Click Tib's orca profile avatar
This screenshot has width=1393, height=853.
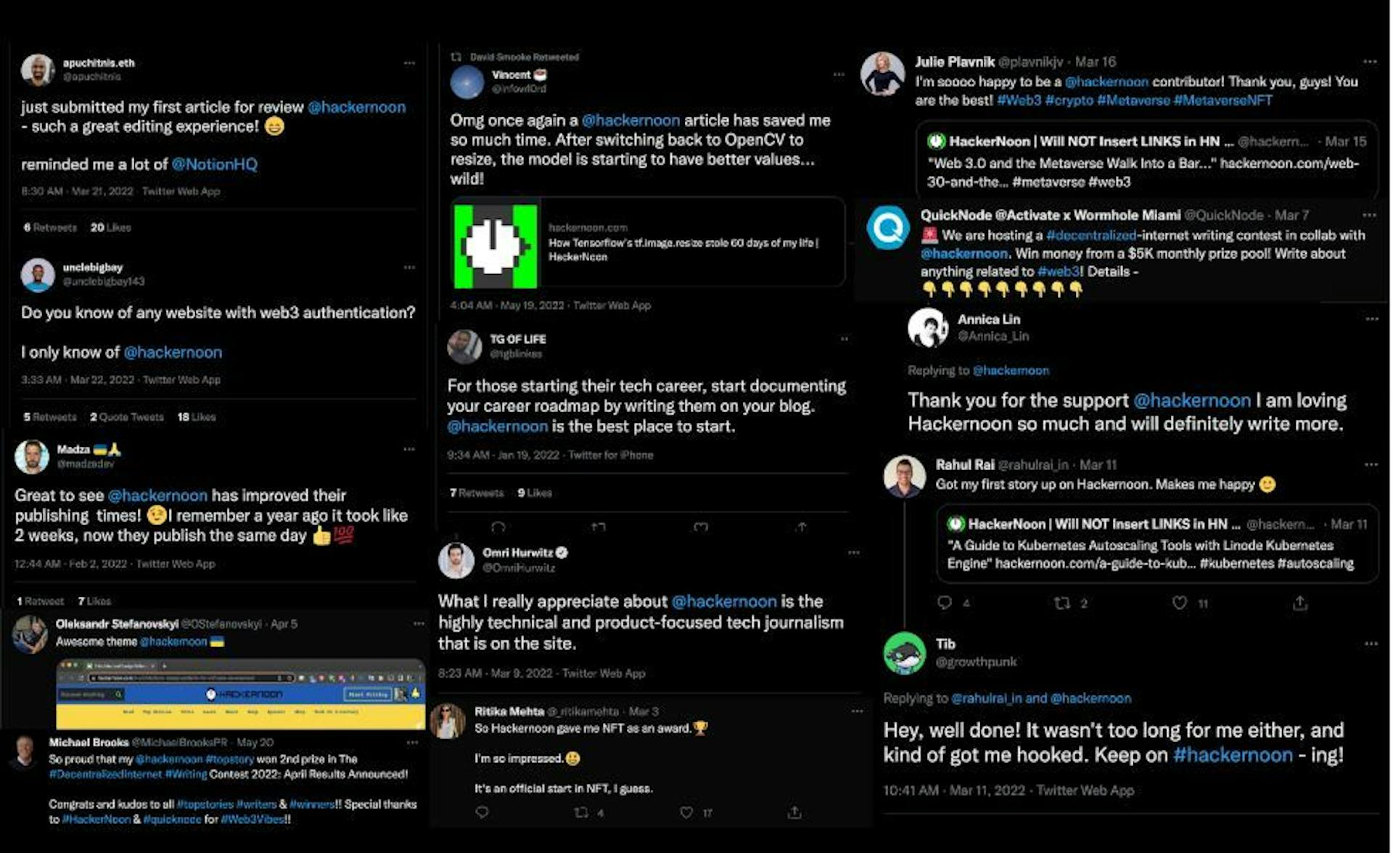coord(905,653)
